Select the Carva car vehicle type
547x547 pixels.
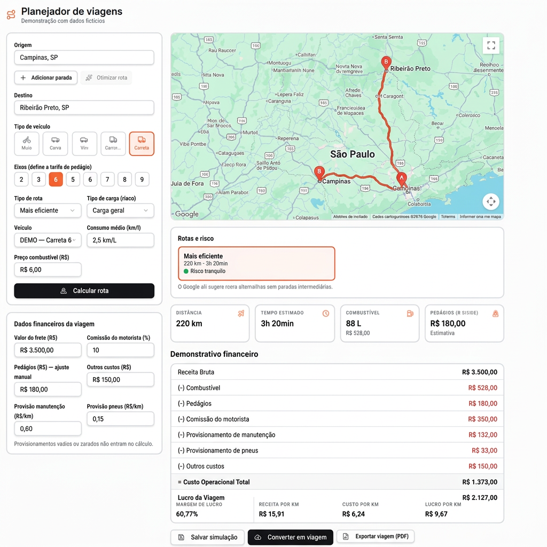(x=55, y=143)
